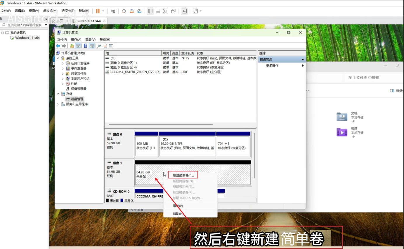Enter VMware full screen mode icon
Image resolution: width=404 pixels, height=249 pixels.
tap(166, 11)
